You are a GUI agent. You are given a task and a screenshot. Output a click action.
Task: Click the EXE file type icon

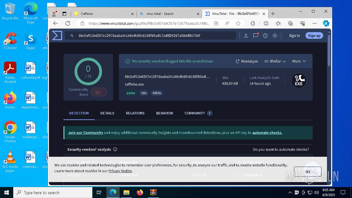(299, 80)
